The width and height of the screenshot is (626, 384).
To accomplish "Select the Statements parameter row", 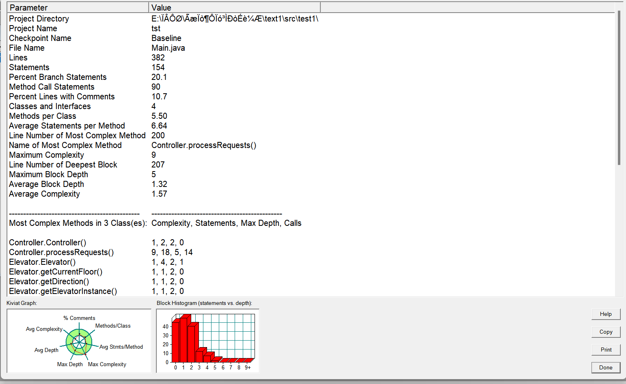I will (x=311, y=67).
